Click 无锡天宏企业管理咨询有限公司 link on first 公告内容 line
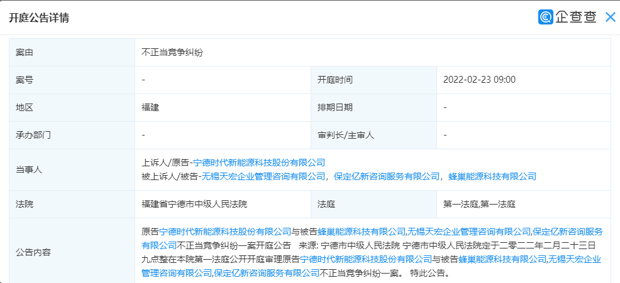 [469, 232]
